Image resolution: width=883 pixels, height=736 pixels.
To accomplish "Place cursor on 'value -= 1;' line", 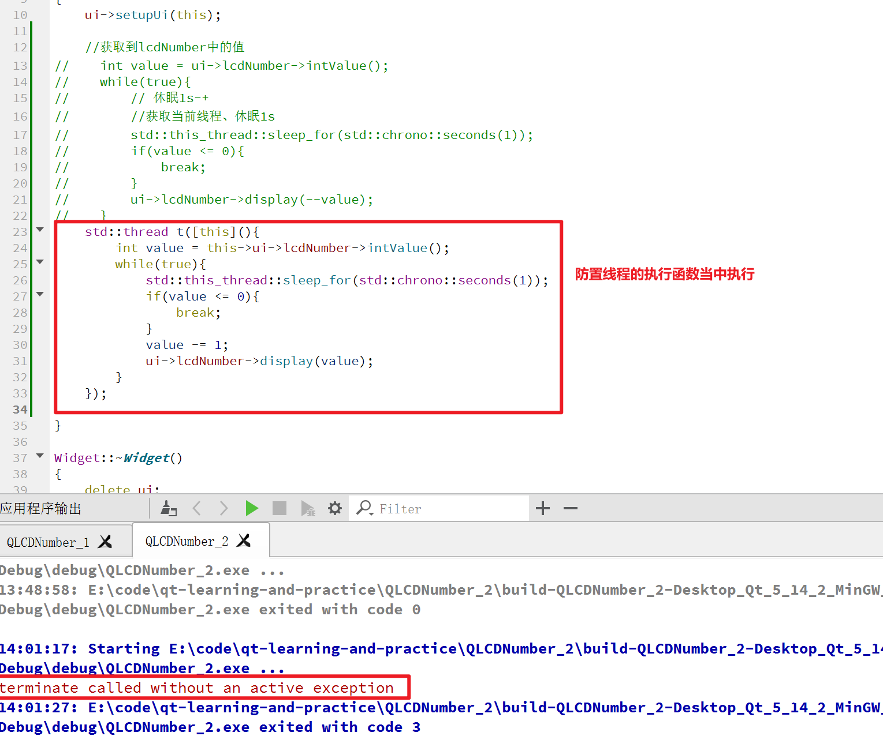I will [x=187, y=345].
